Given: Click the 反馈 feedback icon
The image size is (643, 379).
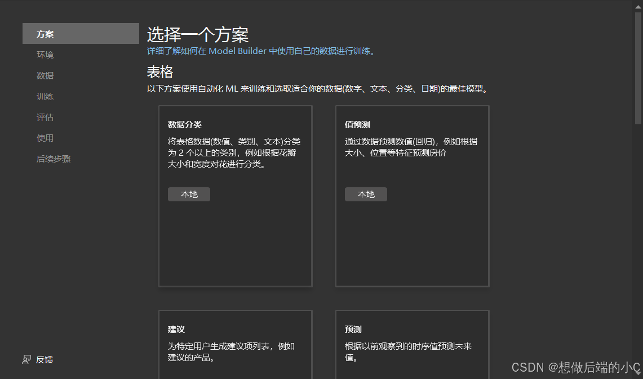Looking at the screenshot, I should [26, 360].
